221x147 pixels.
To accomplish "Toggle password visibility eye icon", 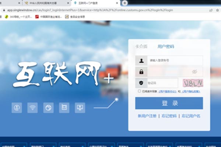I will [194, 72].
